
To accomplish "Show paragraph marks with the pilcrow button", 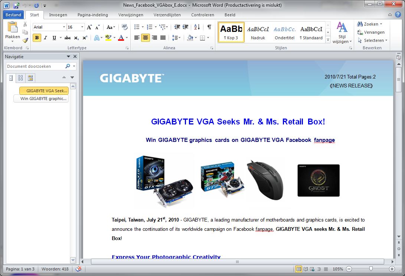I will point(209,27).
